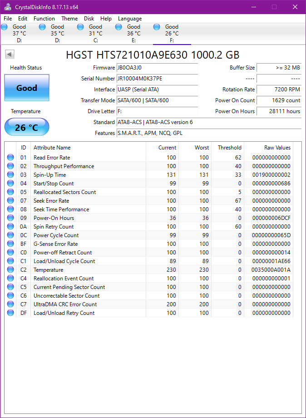This screenshot has height=418, width=306.
Task: Click status icon for Seek Time Performance
Action: pos(10,209)
